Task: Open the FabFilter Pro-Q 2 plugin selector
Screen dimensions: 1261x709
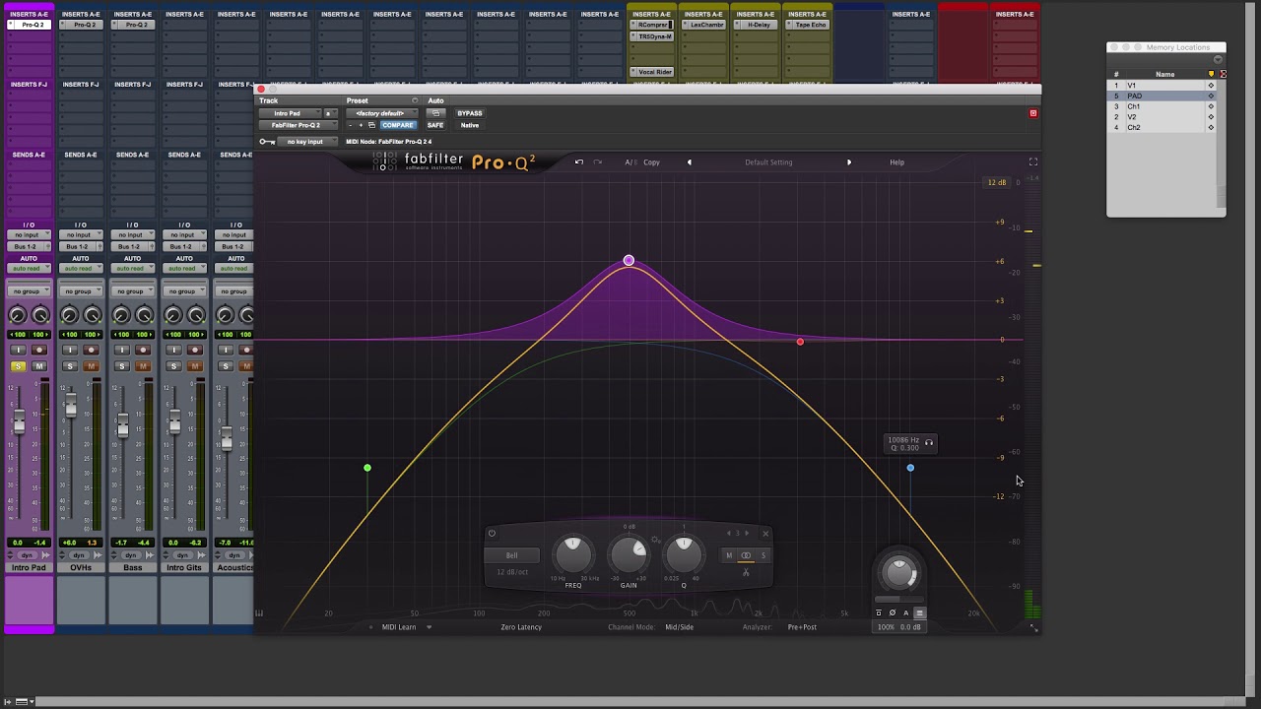Action: click(x=299, y=125)
